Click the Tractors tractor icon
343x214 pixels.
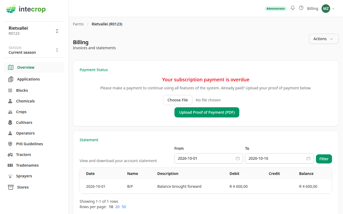coord(10,155)
